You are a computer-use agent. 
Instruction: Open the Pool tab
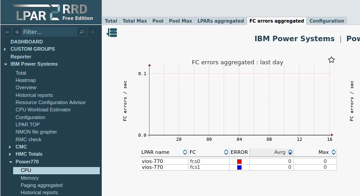click(158, 21)
